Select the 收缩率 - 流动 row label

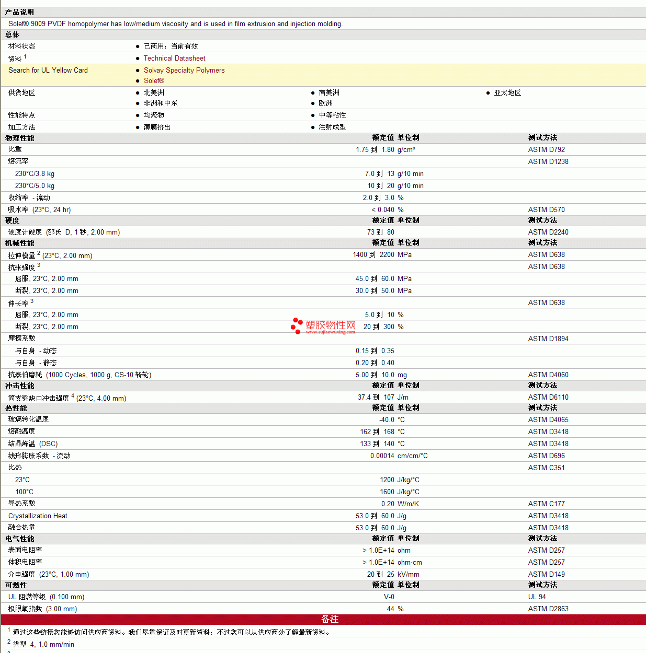point(29,197)
